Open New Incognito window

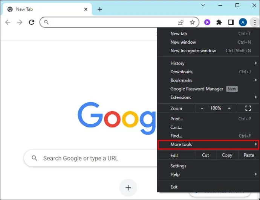click(x=208, y=51)
